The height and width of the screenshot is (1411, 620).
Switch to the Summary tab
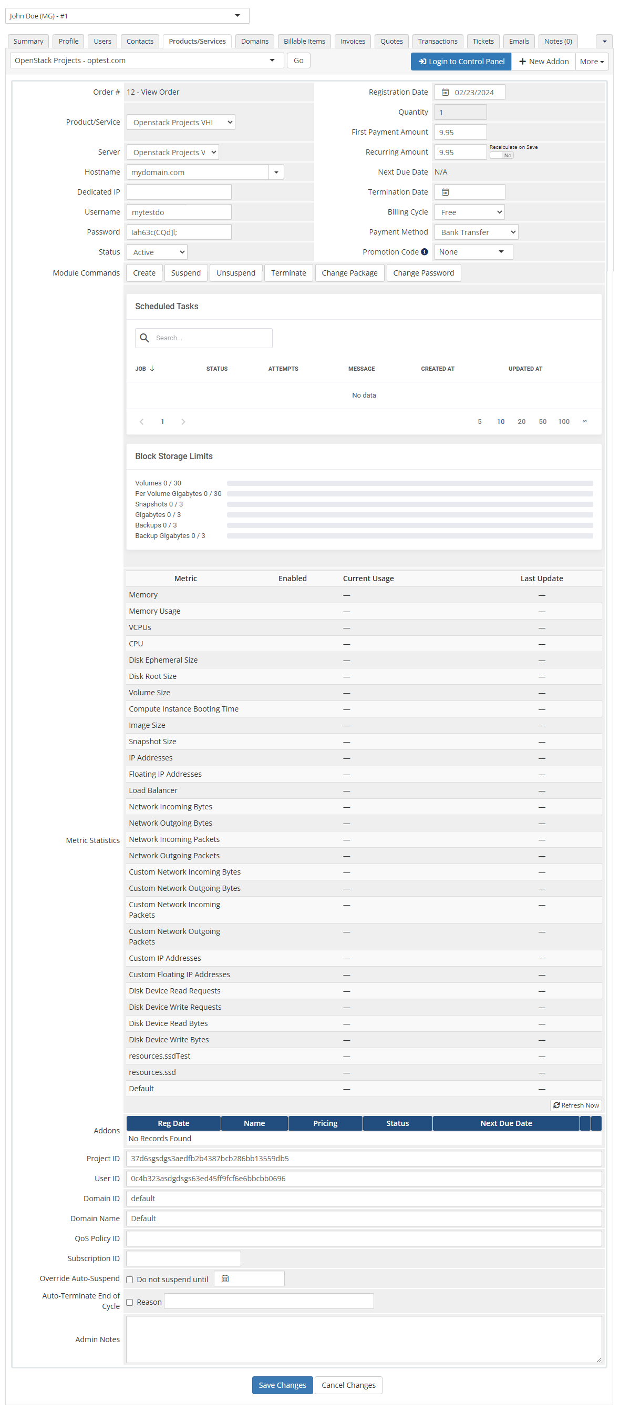coord(28,41)
